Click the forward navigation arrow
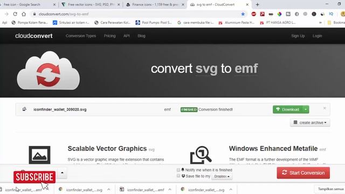The image size is (345, 194). coord(6,14)
